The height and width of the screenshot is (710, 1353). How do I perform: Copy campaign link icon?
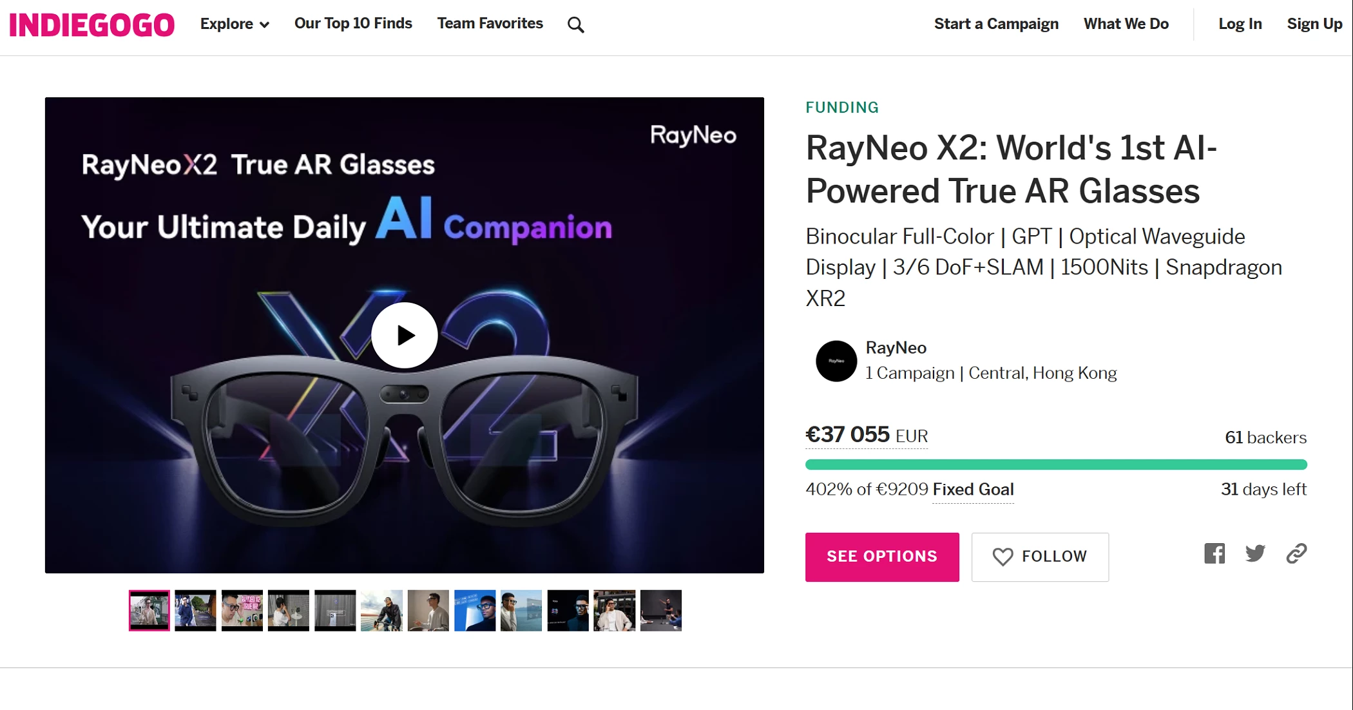click(1296, 553)
